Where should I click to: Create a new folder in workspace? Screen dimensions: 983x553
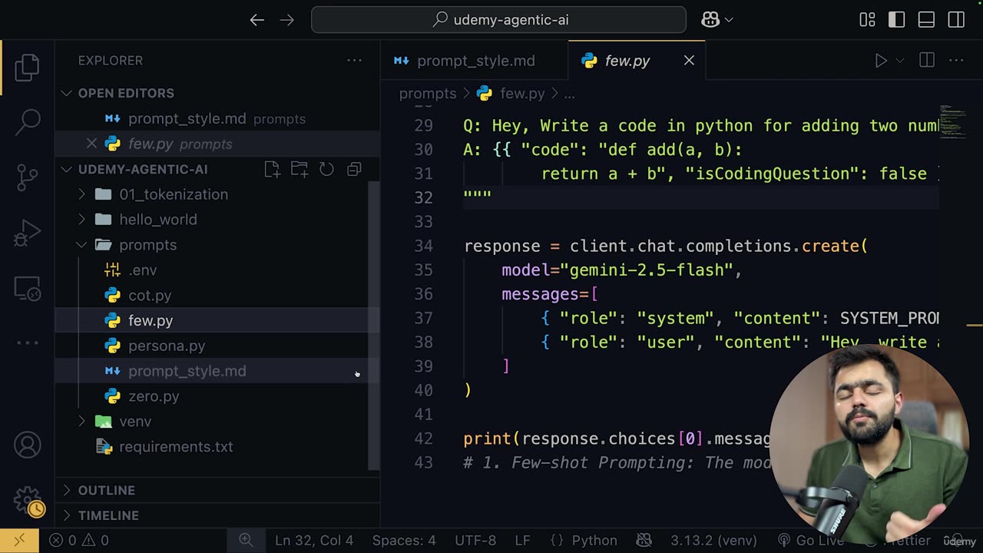click(300, 169)
